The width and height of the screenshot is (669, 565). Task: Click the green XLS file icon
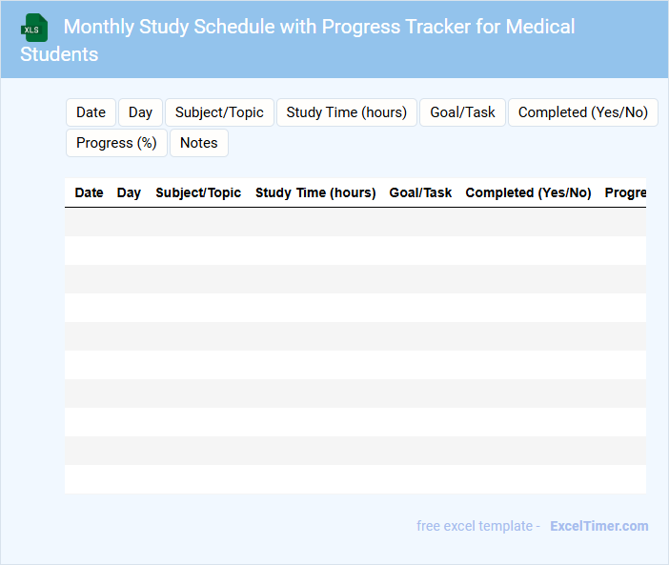coord(34,28)
